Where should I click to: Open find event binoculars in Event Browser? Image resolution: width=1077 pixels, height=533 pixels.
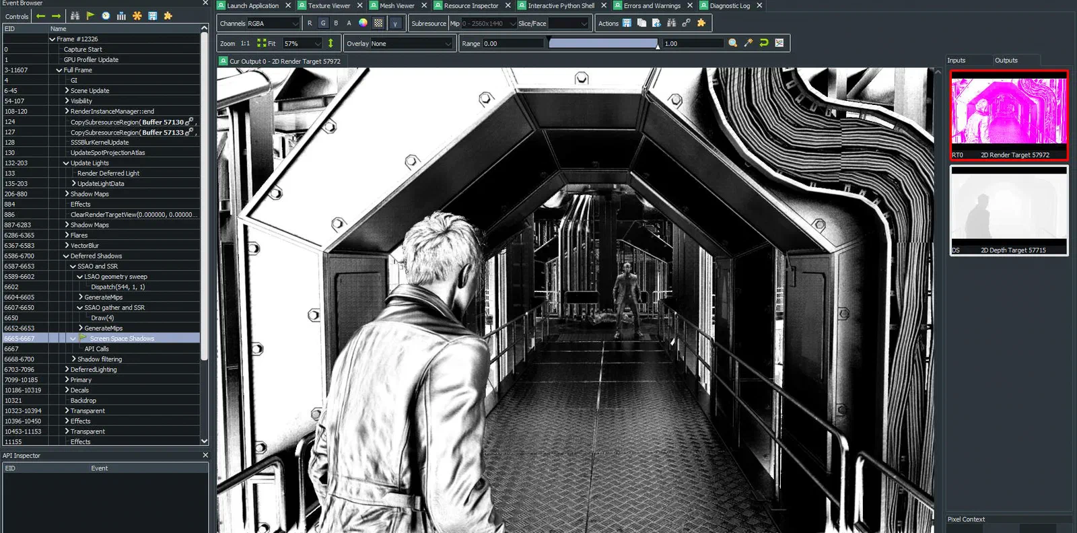75,15
